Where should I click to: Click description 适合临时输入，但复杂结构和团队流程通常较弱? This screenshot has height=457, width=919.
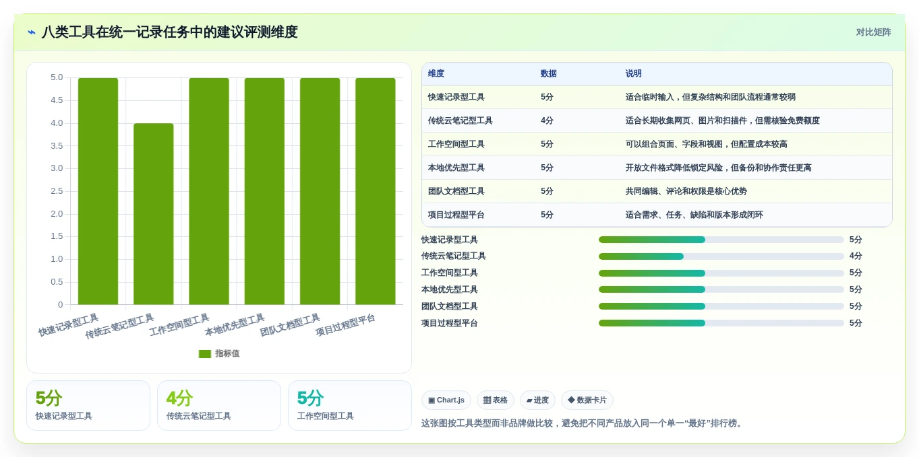pos(710,97)
